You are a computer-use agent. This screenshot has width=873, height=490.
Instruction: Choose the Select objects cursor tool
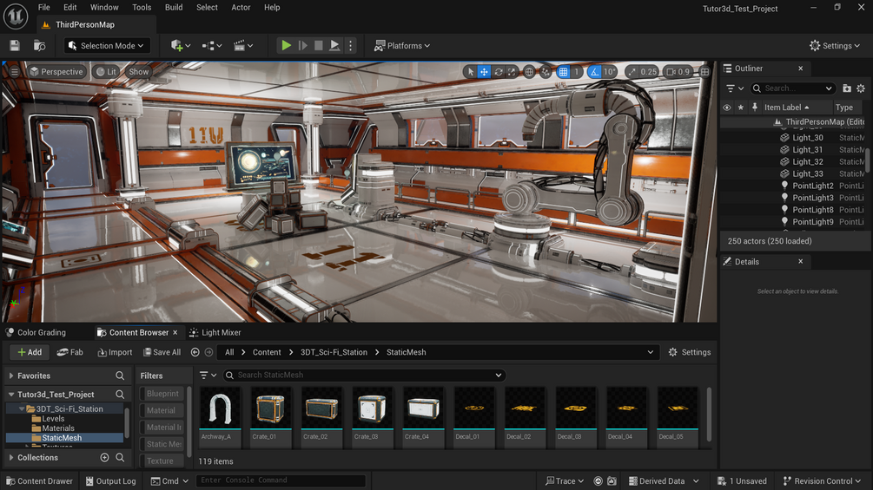tap(471, 72)
